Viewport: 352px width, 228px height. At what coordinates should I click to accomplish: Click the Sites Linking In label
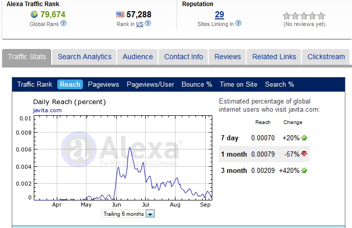(x=215, y=24)
